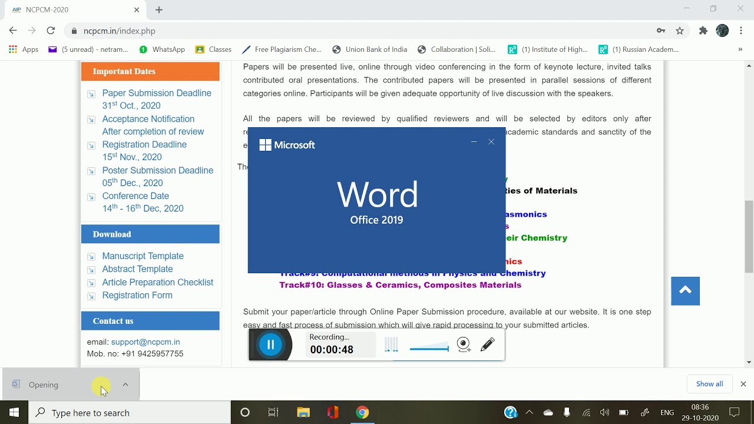
Task: Expand the hidden bookmarks overflow chevron
Action: pos(740,49)
